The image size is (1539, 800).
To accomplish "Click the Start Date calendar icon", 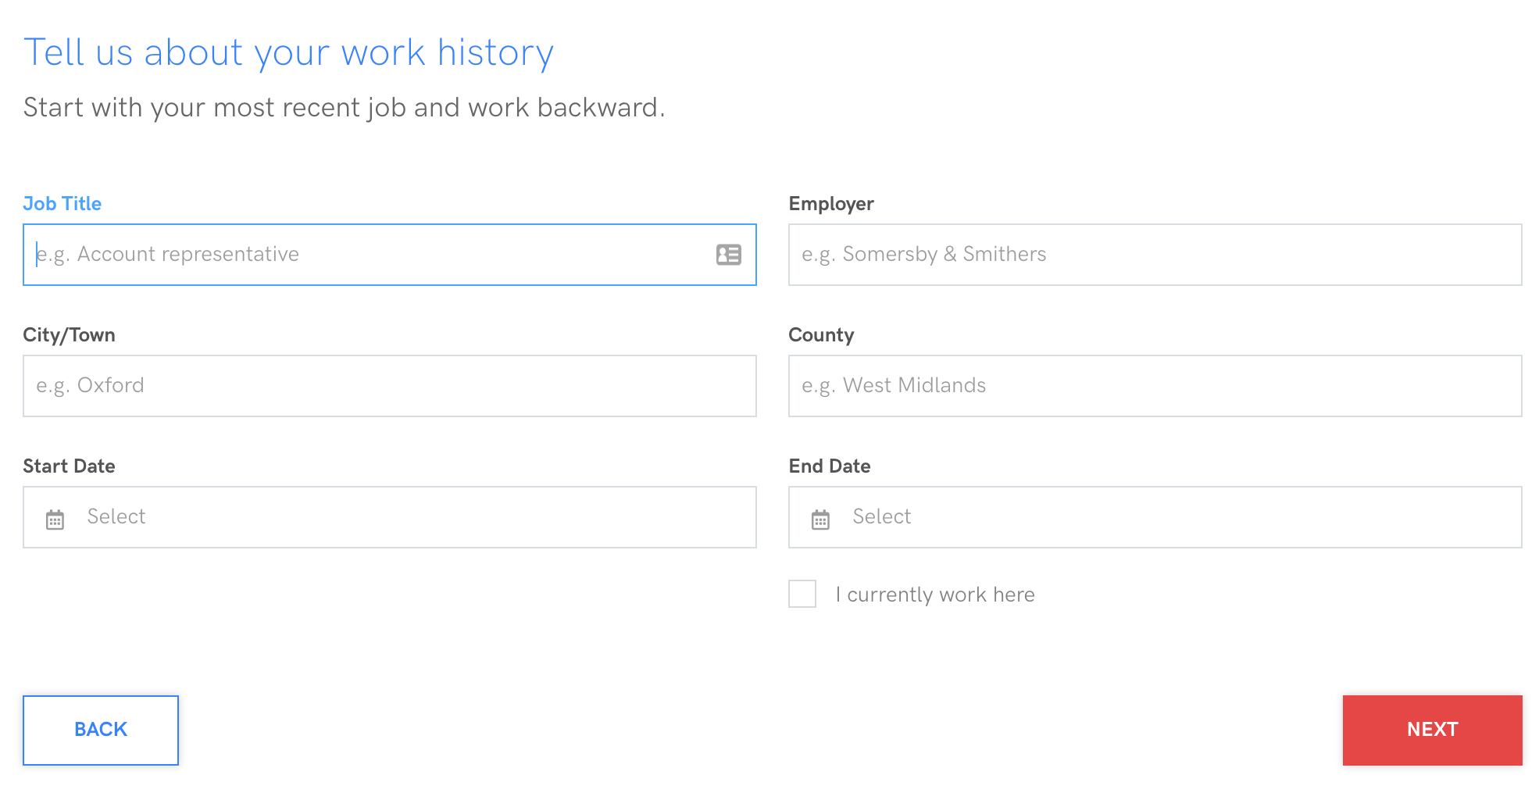I will 55,520.
